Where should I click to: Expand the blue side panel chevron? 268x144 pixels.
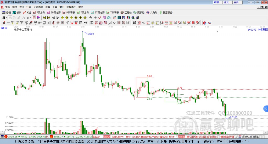pos(266,109)
